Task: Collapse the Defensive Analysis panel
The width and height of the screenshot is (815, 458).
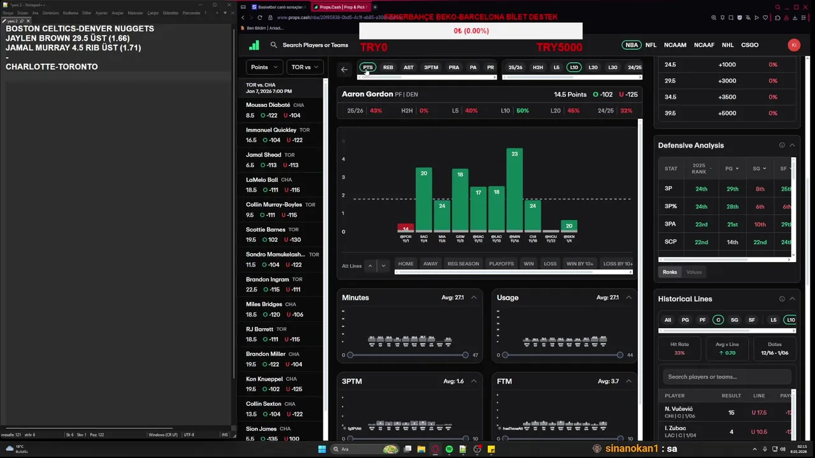Action: [x=792, y=145]
